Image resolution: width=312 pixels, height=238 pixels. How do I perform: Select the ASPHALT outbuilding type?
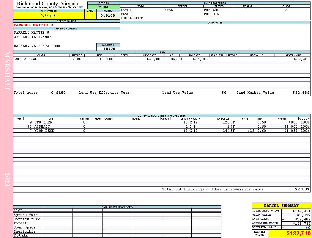click(x=42, y=126)
